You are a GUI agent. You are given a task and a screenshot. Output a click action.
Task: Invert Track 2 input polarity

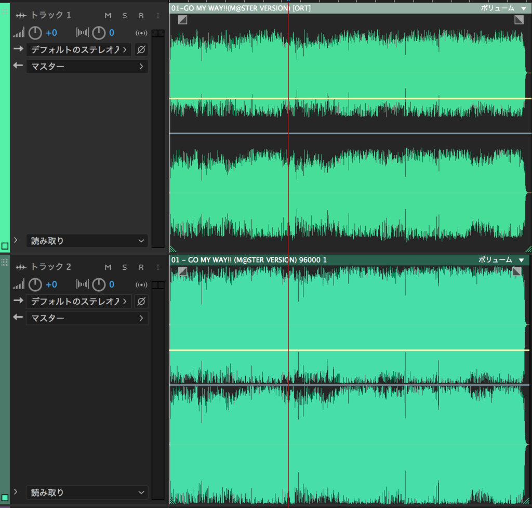coord(141,302)
